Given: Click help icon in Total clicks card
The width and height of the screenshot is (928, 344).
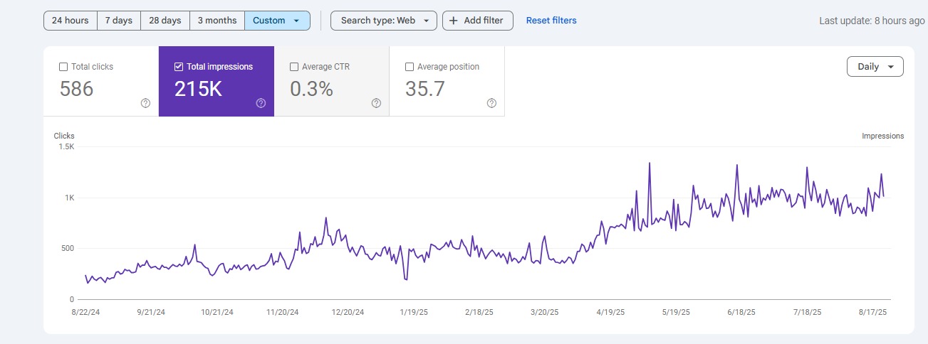Looking at the screenshot, I should click(x=145, y=103).
